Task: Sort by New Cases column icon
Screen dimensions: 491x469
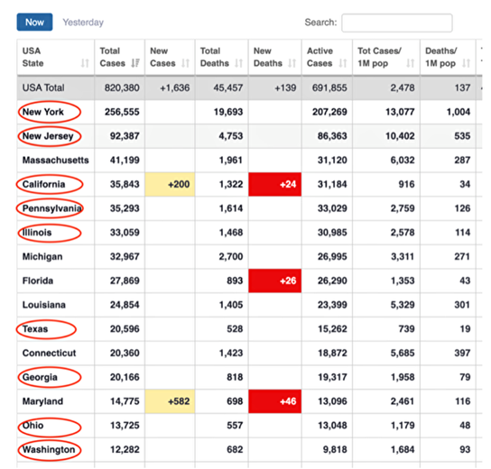Action: pos(186,63)
